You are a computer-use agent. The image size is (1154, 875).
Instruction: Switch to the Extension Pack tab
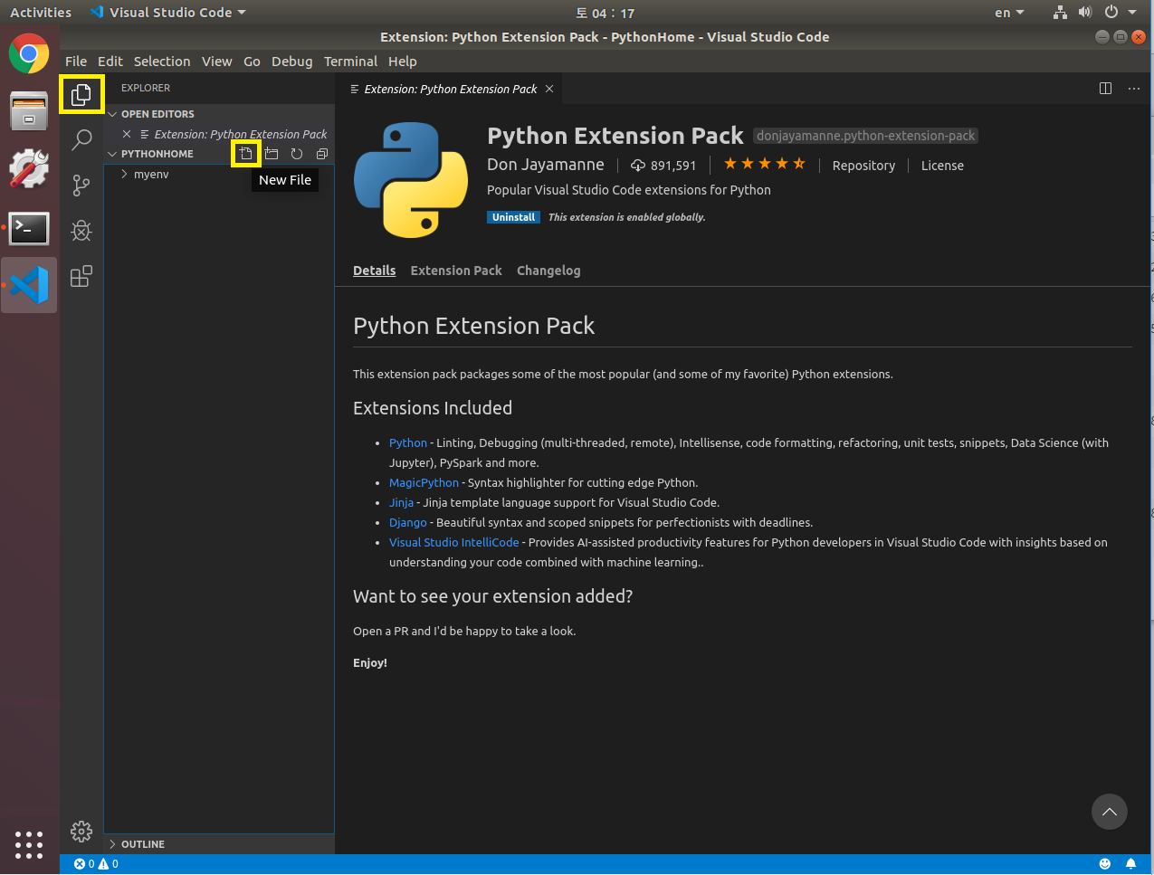pos(456,271)
